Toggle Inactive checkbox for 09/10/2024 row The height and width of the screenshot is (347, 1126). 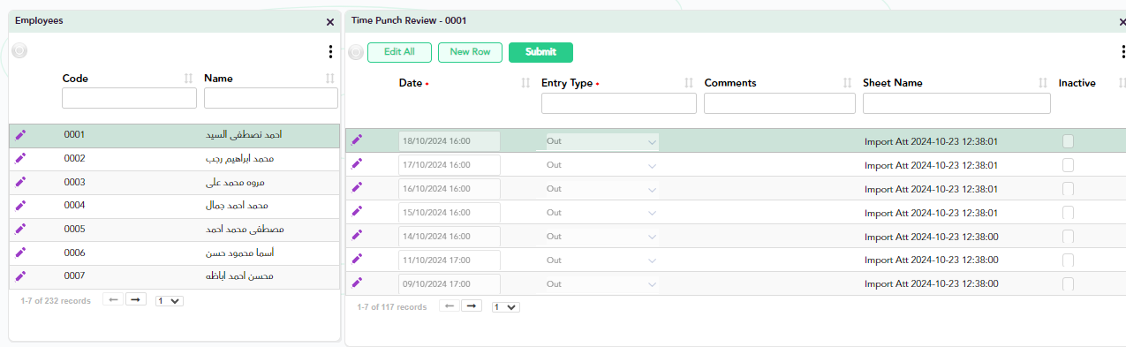click(x=1068, y=283)
